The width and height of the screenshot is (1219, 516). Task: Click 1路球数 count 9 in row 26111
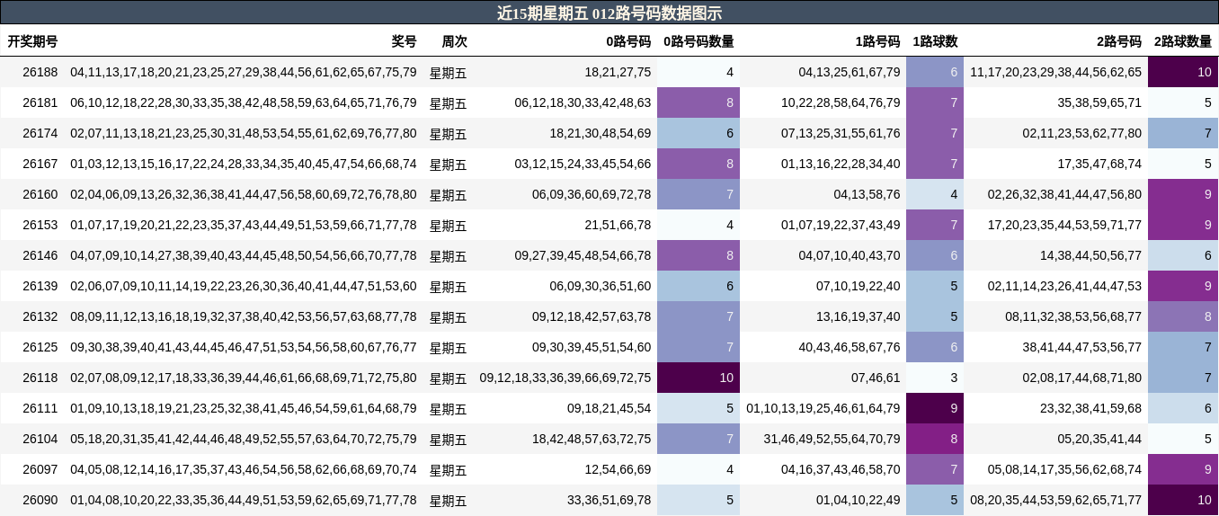pyautogui.click(x=935, y=408)
